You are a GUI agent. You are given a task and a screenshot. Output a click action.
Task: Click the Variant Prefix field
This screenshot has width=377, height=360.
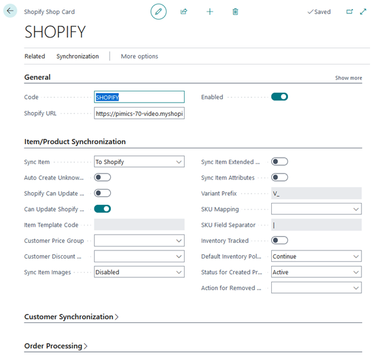pos(316,193)
